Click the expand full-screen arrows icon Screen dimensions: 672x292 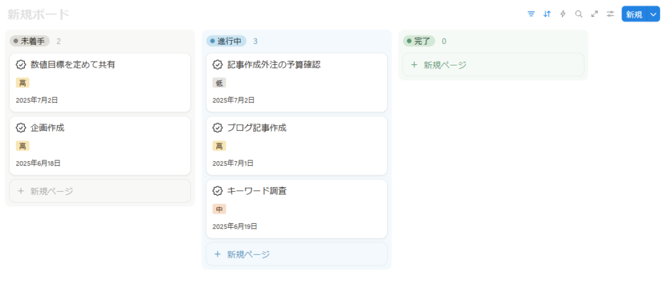coord(595,14)
